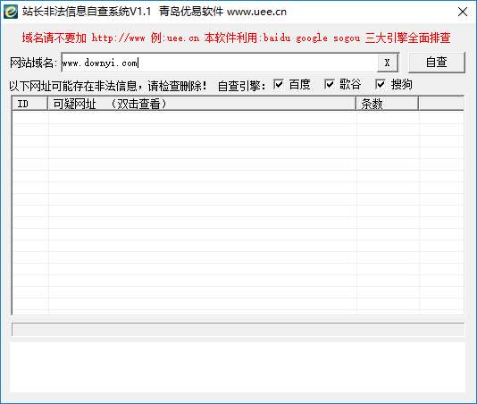Toggle the 搜狗 engine checkbox

pyautogui.click(x=381, y=84)
